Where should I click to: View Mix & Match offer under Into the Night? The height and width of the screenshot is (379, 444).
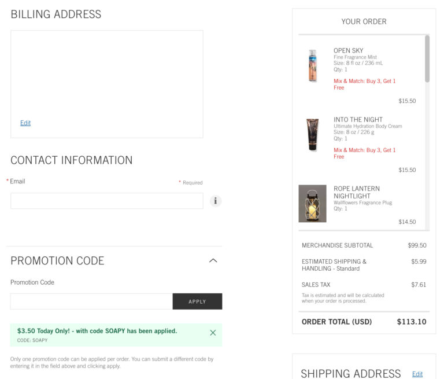(x=364, y=153)
